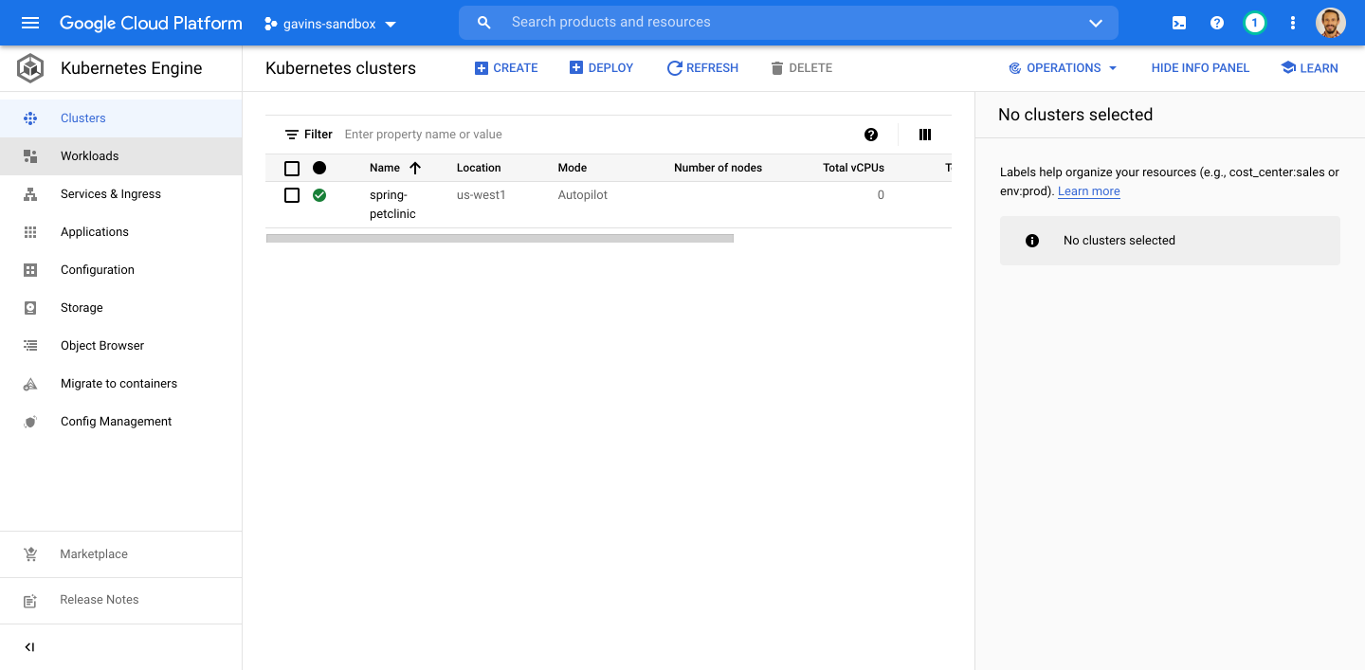
Task: Open Migrate to containers
Action: pyautogui.click(x=118, y=383)
